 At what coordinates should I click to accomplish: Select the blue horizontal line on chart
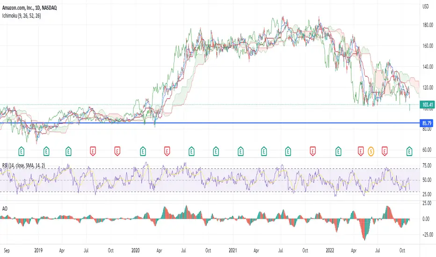[x=210, y=123]
